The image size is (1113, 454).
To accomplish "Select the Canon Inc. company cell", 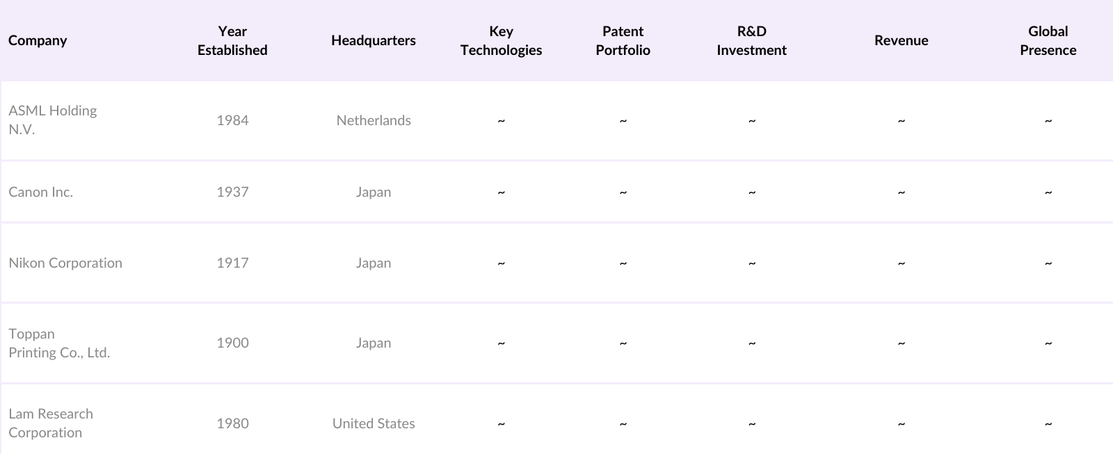I will [x=41, y=192].
